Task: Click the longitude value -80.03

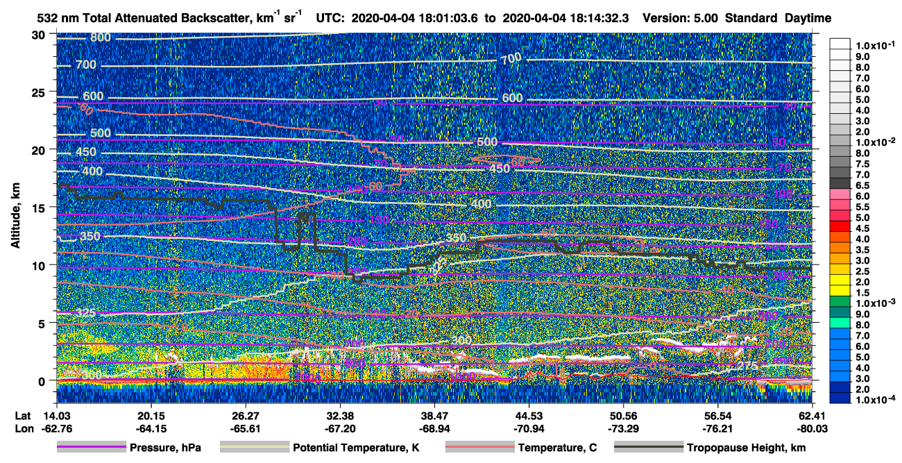Action: (x=812, y=429)
